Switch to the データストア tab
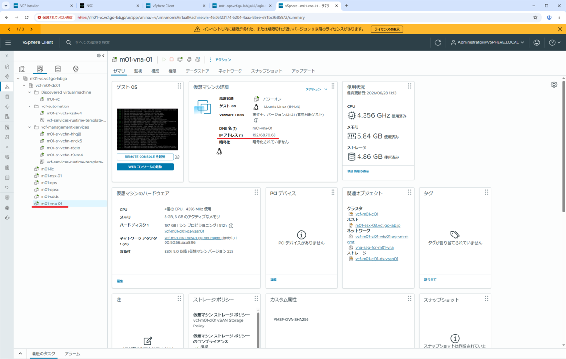 click(198, 71)
